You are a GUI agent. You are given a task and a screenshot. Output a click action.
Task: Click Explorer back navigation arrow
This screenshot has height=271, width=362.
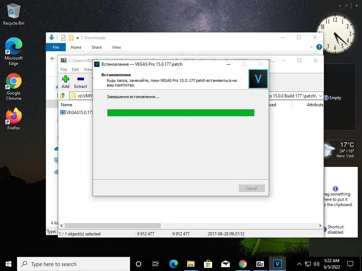coord(53,59)
